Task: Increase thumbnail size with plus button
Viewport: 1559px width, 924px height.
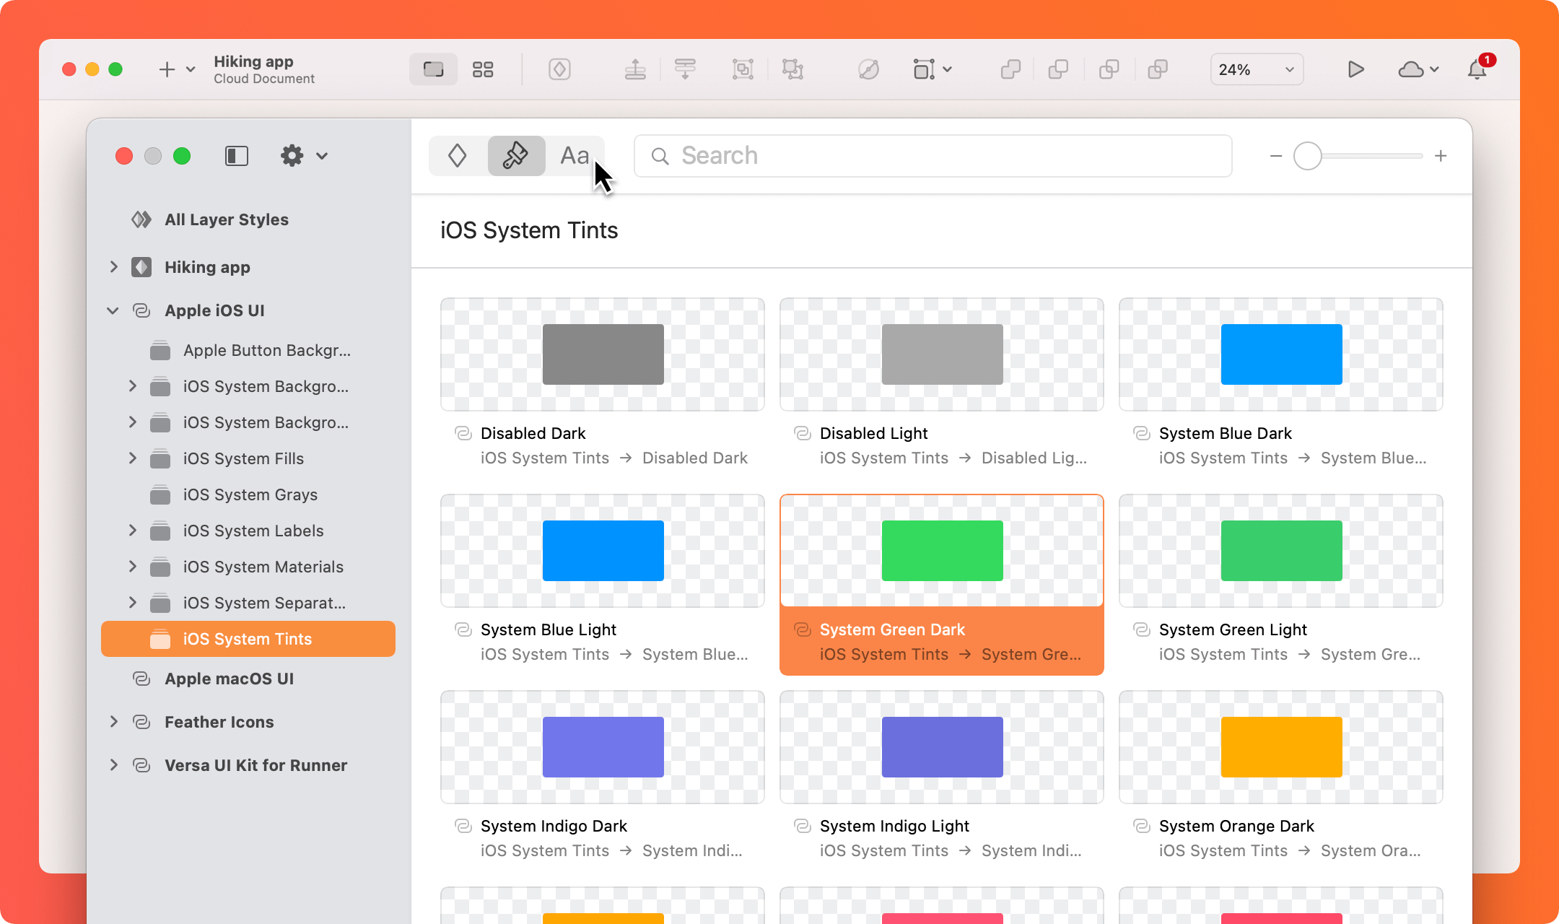Action: coord(1441,156)
